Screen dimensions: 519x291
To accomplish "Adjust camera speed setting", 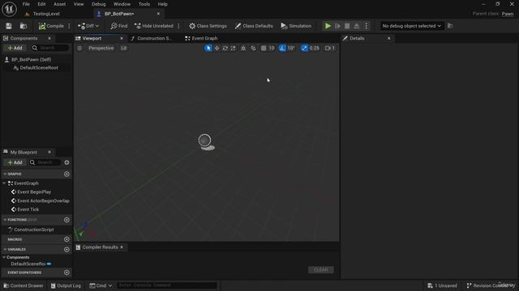I will (330, 48).
